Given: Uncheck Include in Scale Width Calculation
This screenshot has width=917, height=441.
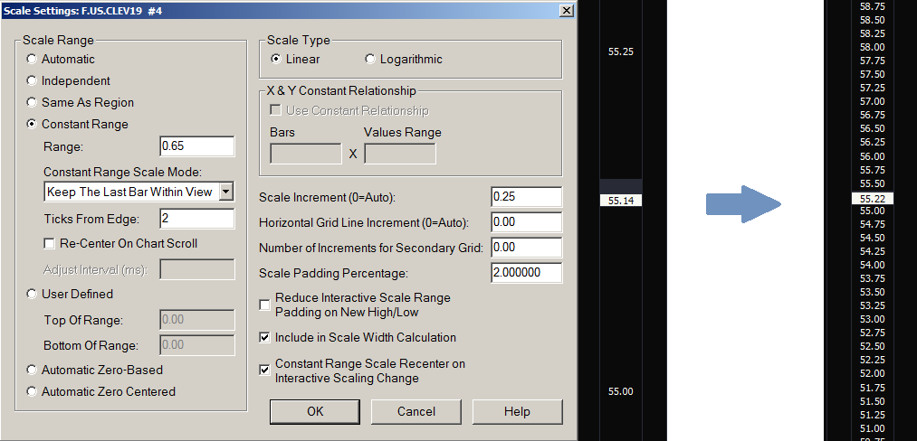Looking at the screenshot, I should (x=264, y=338).
